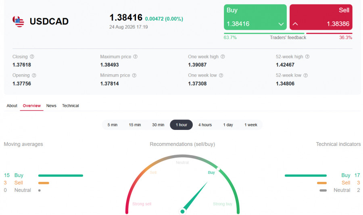Click the USDCAD flag icon
This screenshot has height=215, width=363.
click(18, 21)
